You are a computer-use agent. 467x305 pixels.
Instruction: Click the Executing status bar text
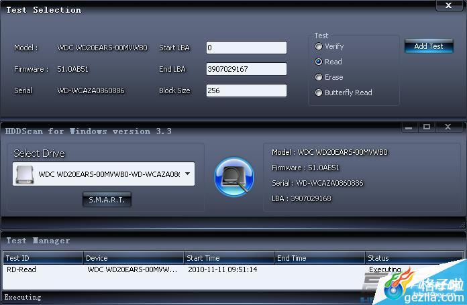23,297
